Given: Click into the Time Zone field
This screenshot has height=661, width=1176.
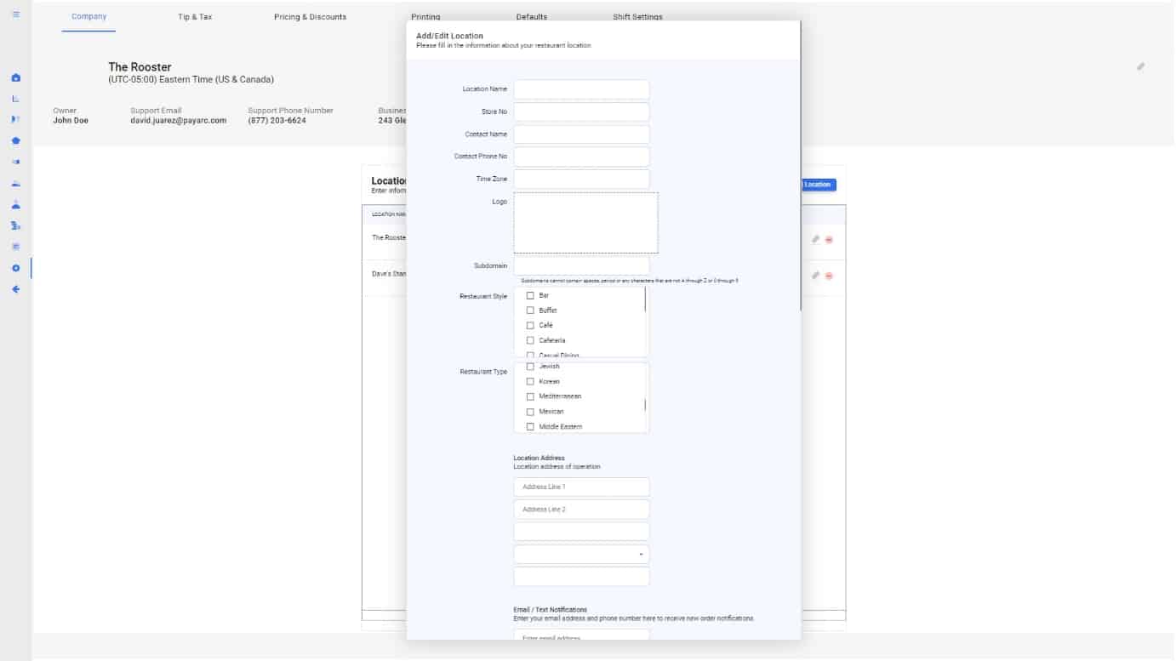Looking at the screenshot, I should tap(581, 179).
